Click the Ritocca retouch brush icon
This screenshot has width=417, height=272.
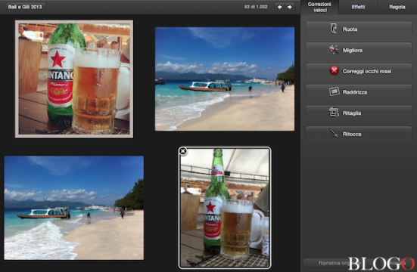coord(334,133)
